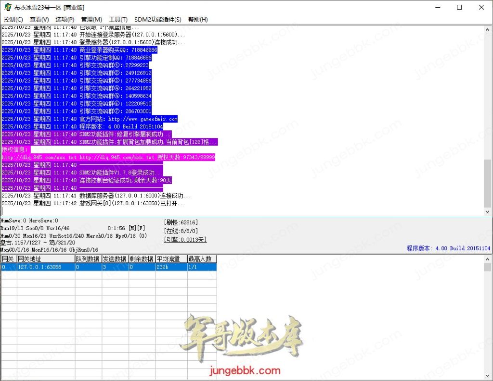
Task: Select the 数据库服务器连接成功 log entry
Action: [x=96, y=196]
